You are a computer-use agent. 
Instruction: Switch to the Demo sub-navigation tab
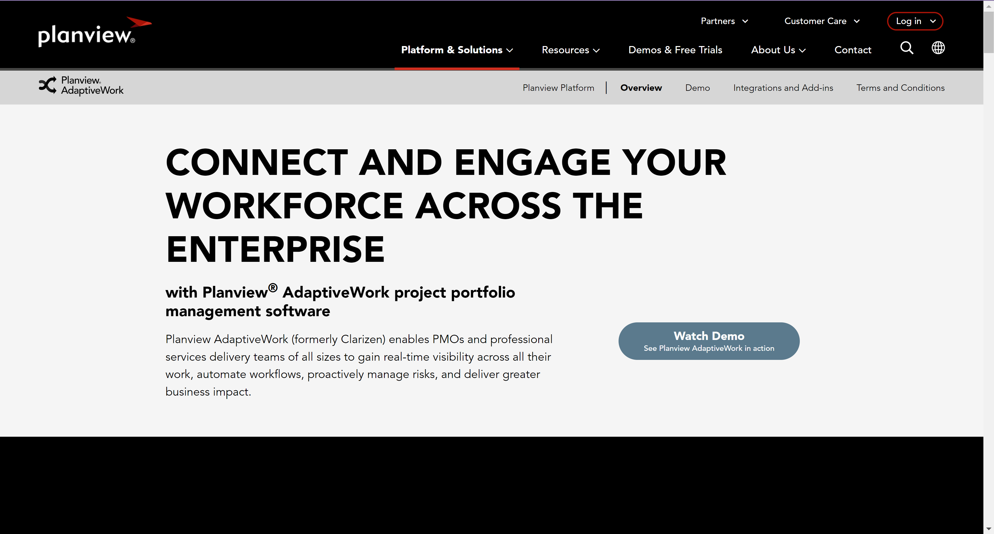point(697,88)
